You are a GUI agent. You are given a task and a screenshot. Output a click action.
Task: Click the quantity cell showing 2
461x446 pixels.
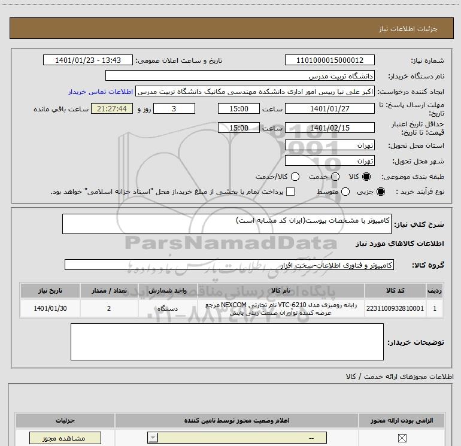coord(109,308)
